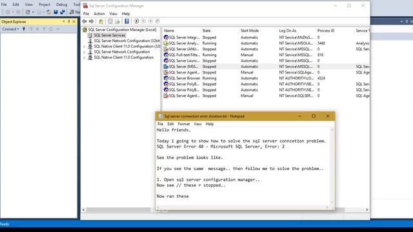Open the dropdown arrow beside SSMS new project icon
413x232 pixels.
point(33,12)
